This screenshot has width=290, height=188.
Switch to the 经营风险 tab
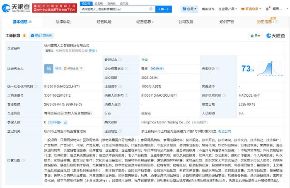(104, 22)
